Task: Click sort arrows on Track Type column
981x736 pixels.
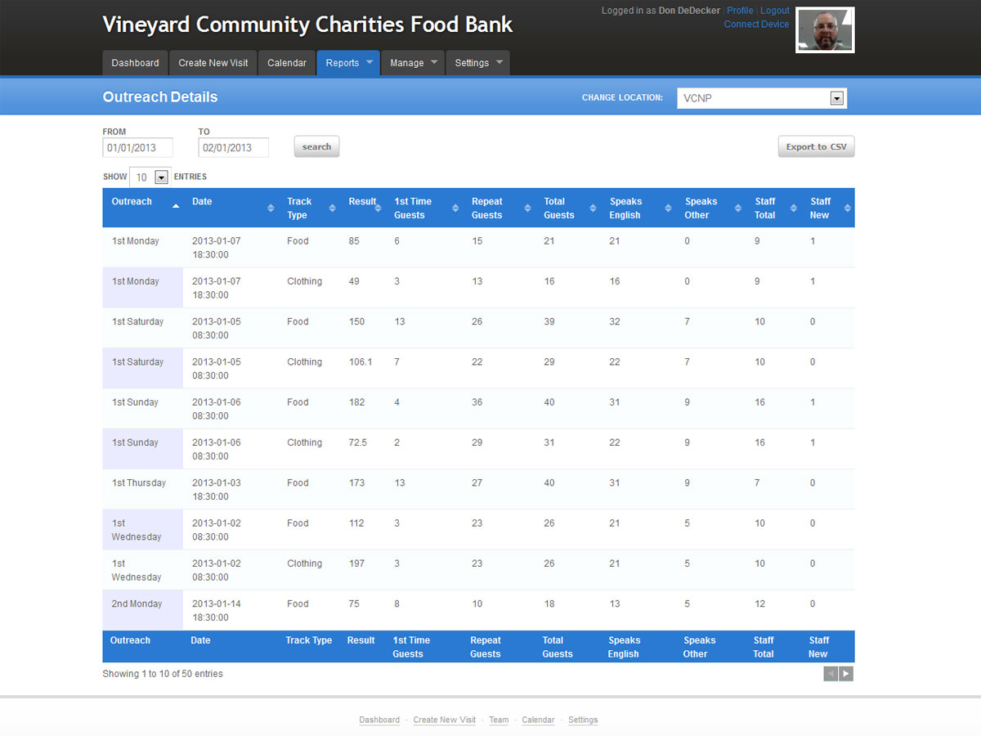Action: (x=332, y=209)
